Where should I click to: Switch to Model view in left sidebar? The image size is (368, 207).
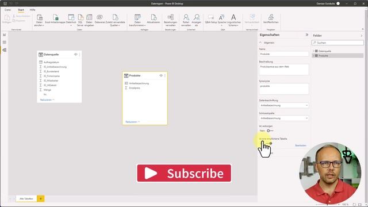click(4, 50)
